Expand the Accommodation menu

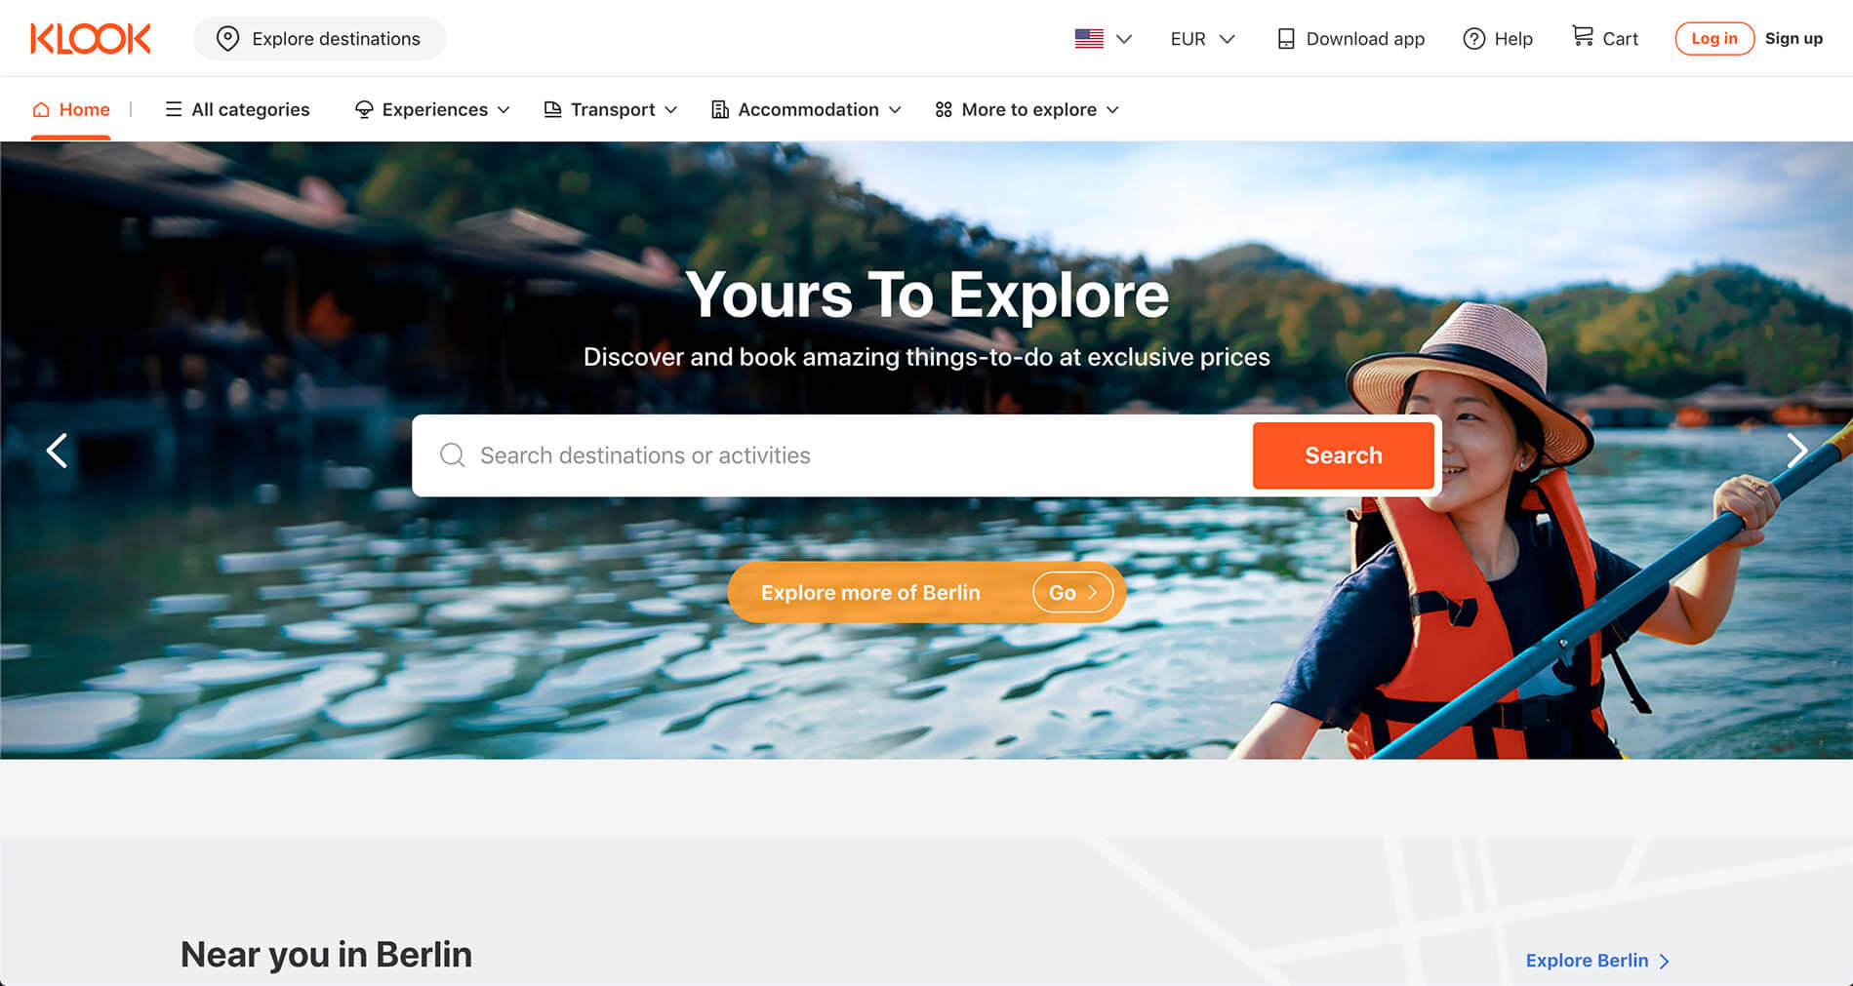(x=806, y=109)
